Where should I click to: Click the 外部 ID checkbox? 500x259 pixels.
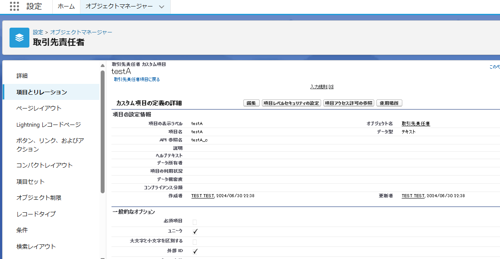click(195, 251)
